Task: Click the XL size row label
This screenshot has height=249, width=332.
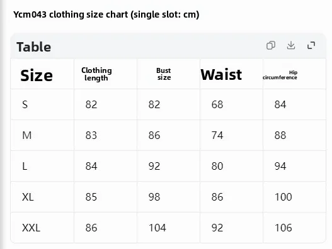Action: tap(28, 197)
